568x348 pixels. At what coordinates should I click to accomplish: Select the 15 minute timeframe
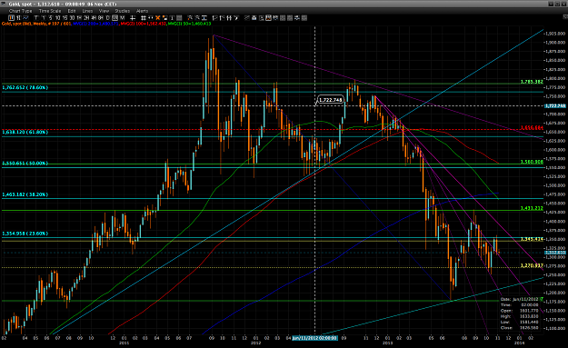pyautogui.click(x=65, y=18)
